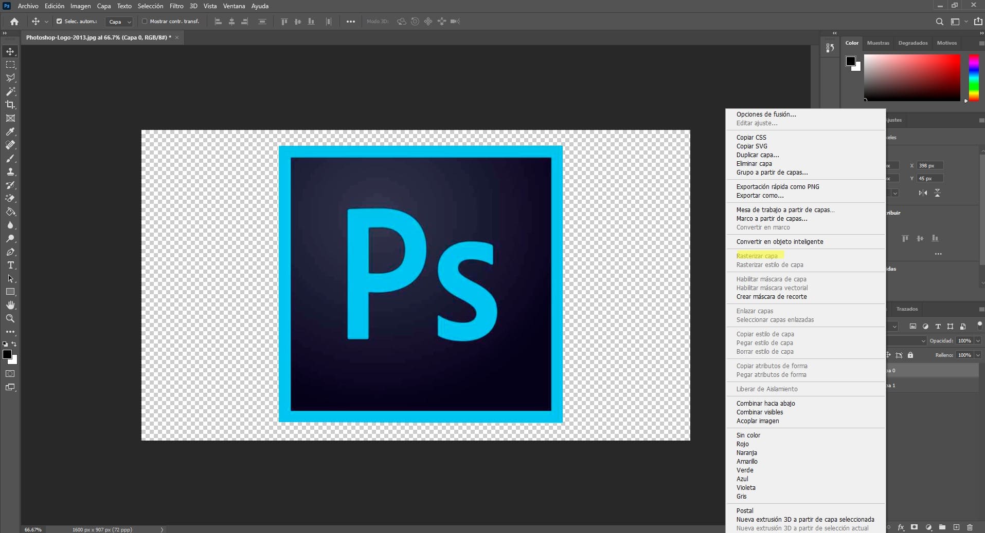Expand the collapsed toolbar double arrows
Image resolution: width=985 pixels, height=533 pixels.
[x=5, y=33]
